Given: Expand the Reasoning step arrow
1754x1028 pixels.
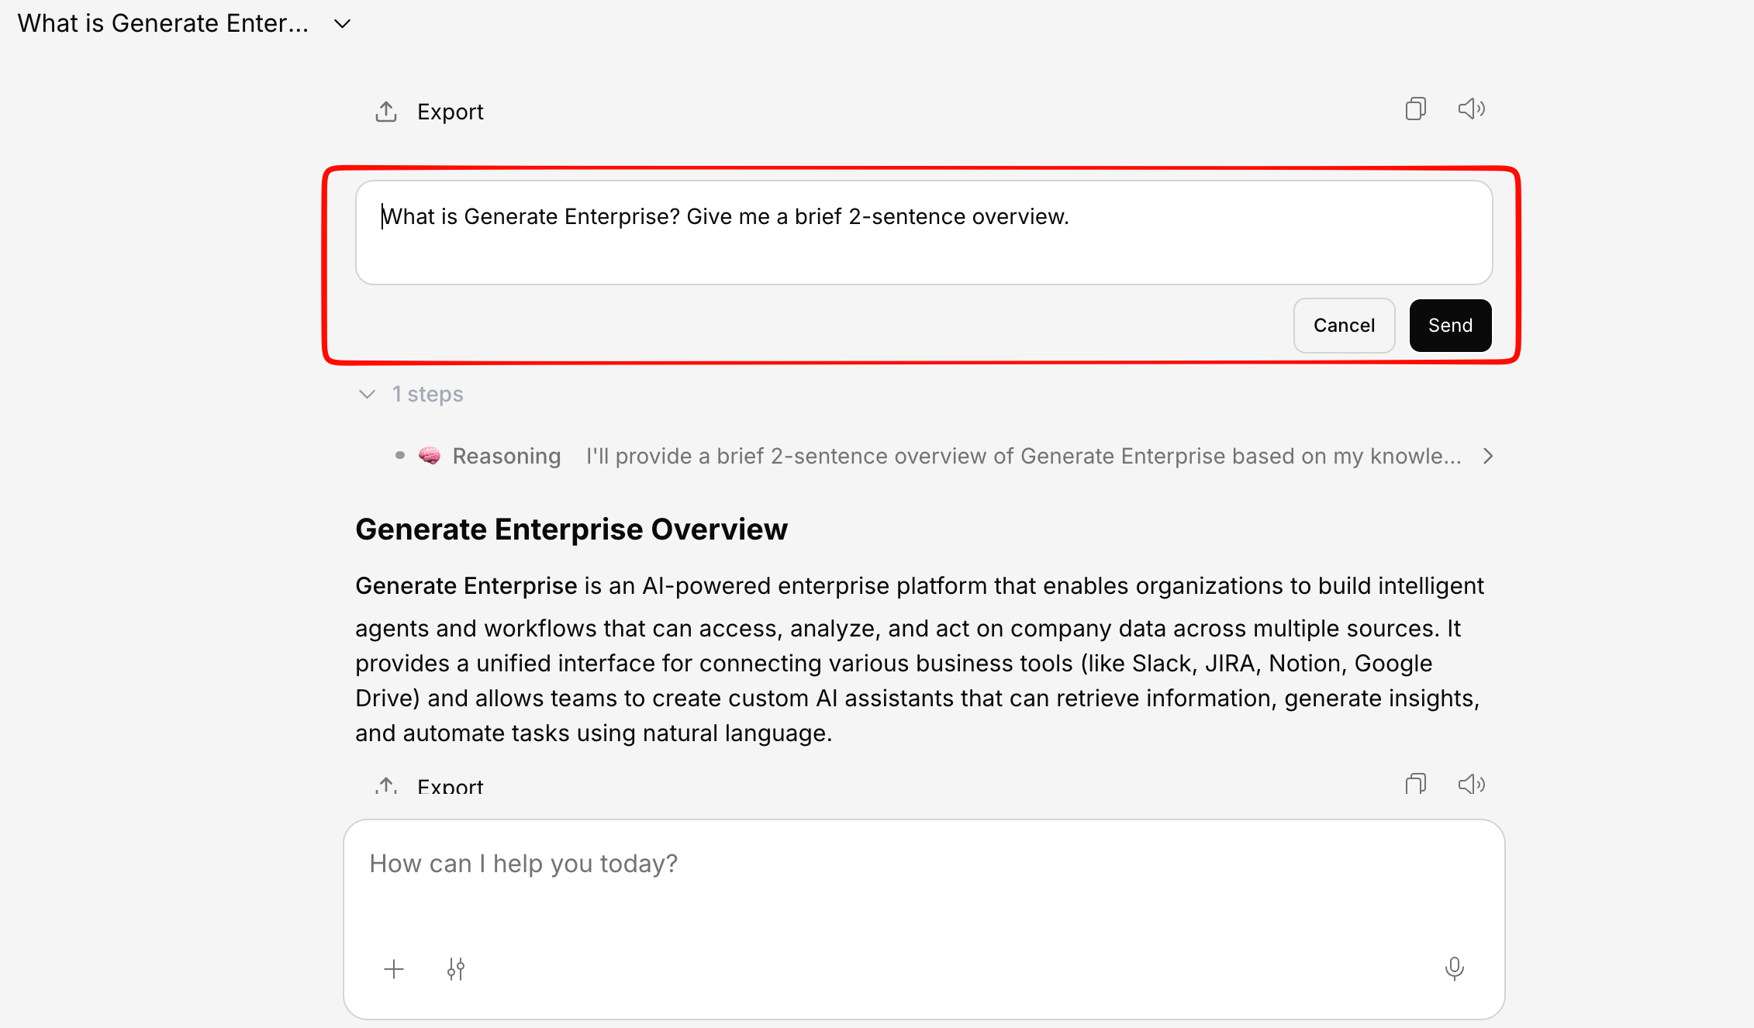Looking at the screenshot, I should coord(1487,456).
